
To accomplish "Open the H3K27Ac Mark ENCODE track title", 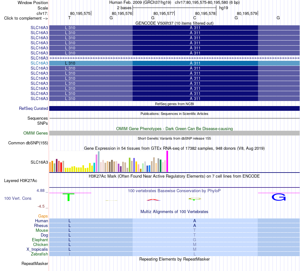I will [174, 176].
